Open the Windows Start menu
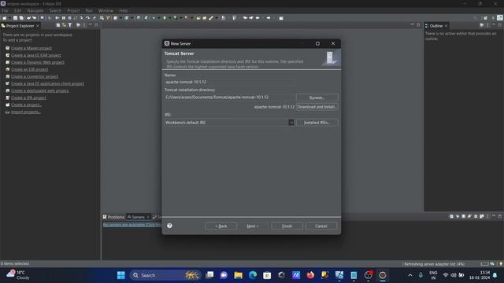This screenshot has height=283, width=504. 121,275
